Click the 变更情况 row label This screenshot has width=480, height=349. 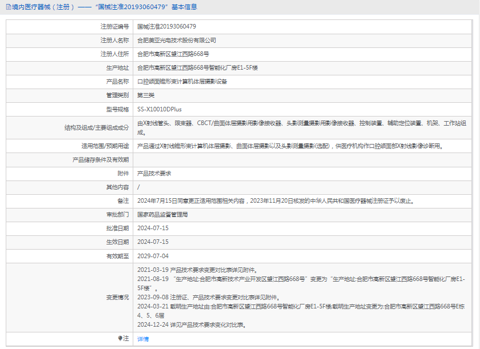click(x=117, y=298)
